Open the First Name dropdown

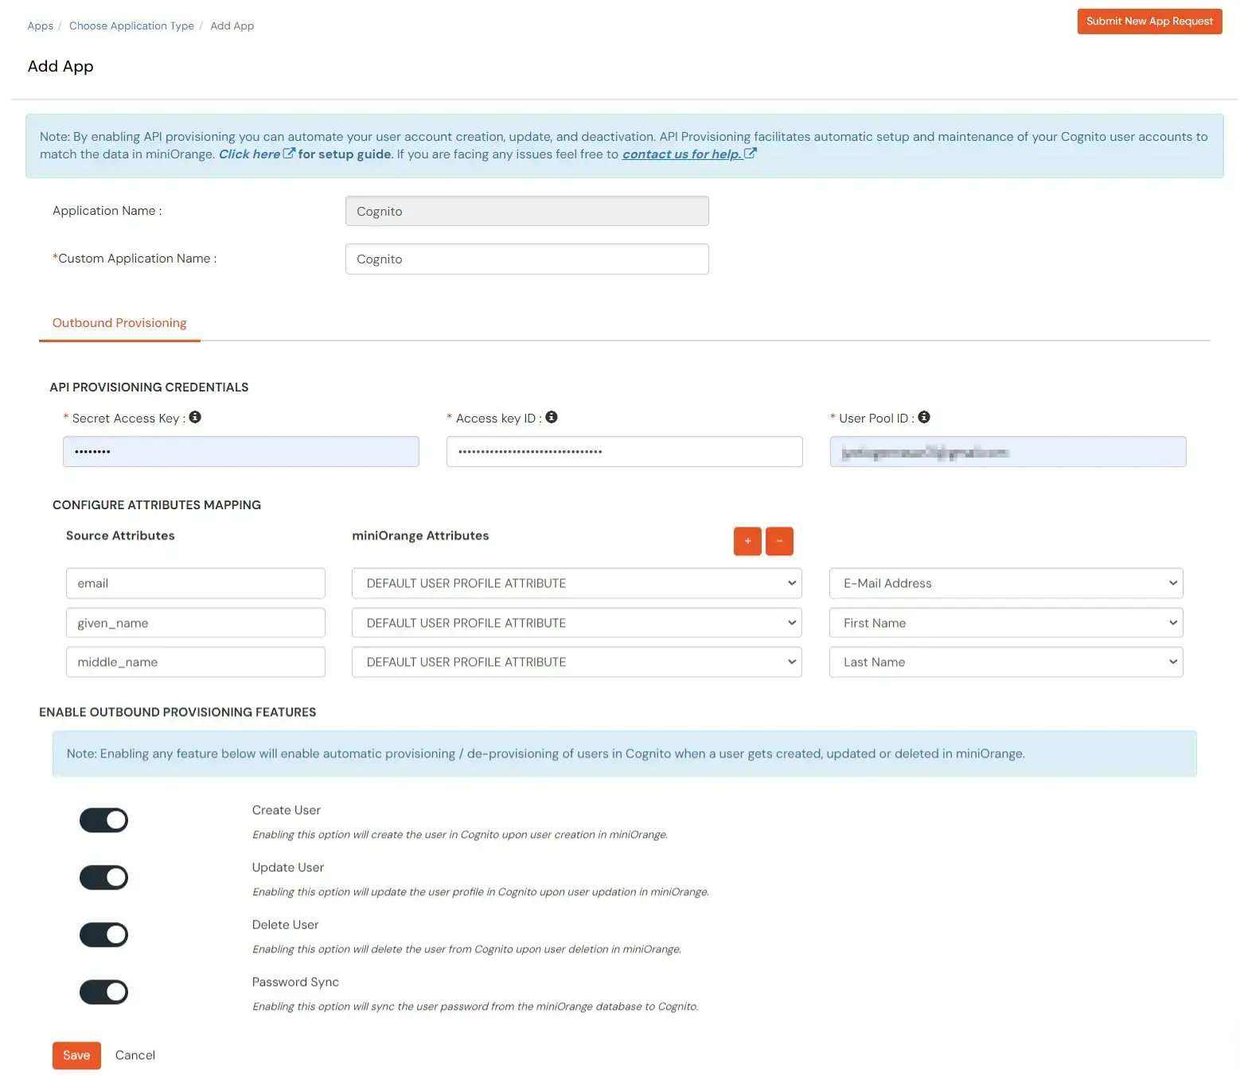1006,623
